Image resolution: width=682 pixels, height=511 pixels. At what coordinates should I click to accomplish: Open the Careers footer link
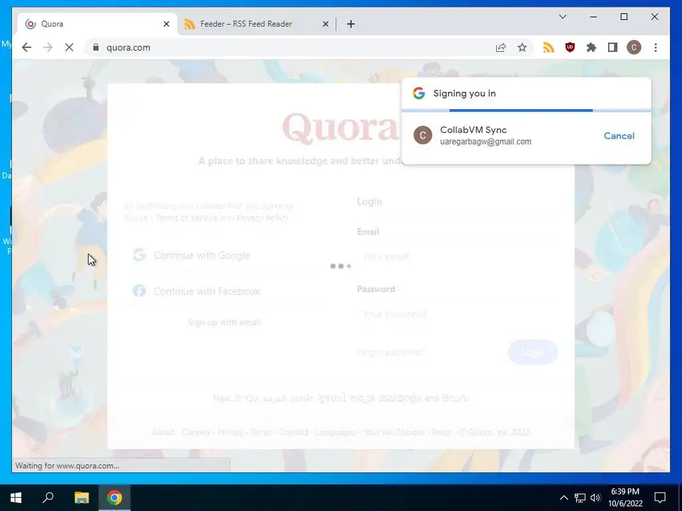[x=196, y=432]
